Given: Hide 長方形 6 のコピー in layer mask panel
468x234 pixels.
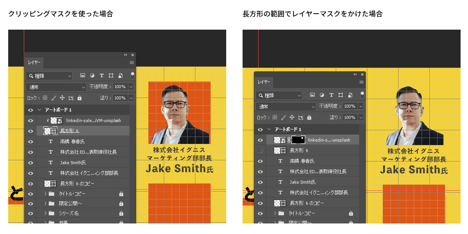Looking at the screenshot, I should tap(261, 203).
